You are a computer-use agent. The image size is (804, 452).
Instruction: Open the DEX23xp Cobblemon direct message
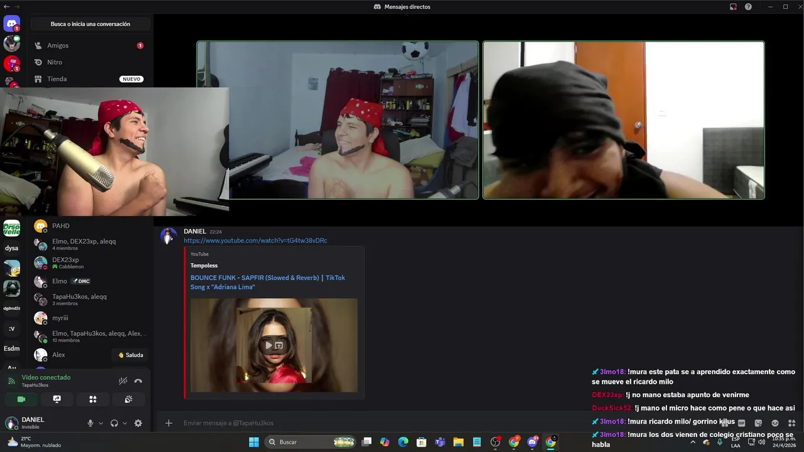tap(90, 262)
